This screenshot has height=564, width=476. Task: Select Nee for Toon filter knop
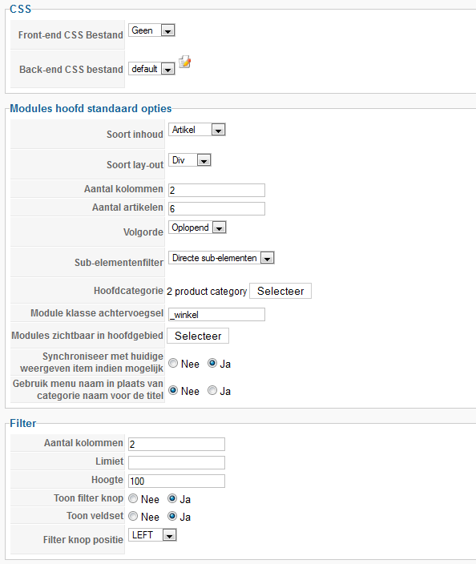point(133,498)
